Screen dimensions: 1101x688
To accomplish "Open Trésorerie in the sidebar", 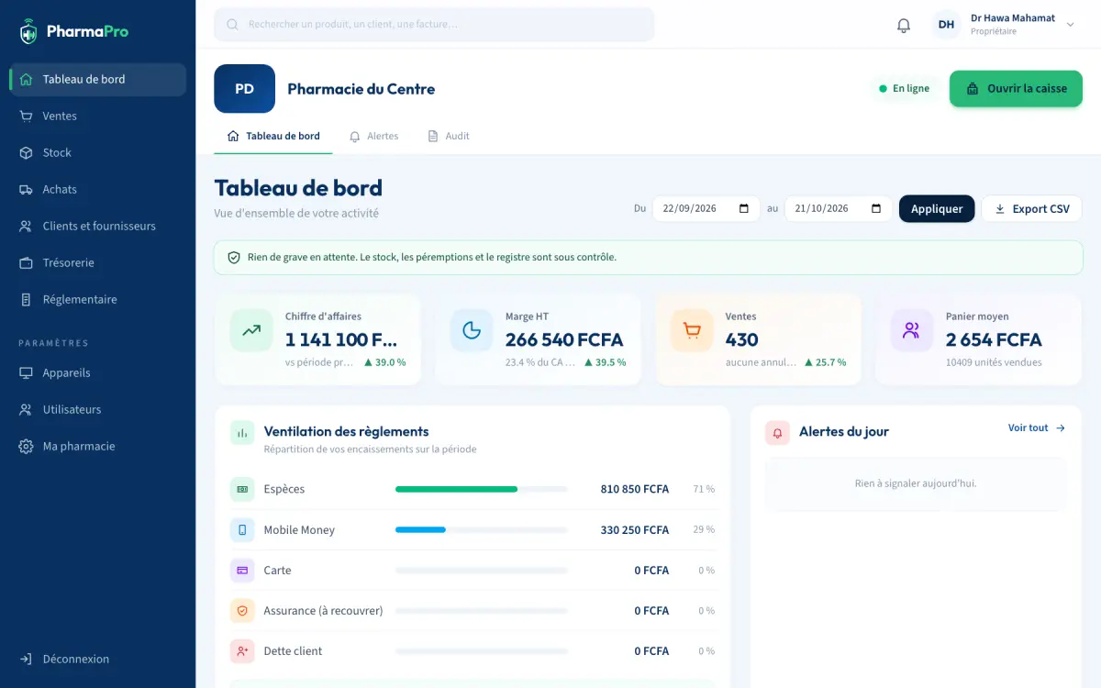I will point(97,262).
